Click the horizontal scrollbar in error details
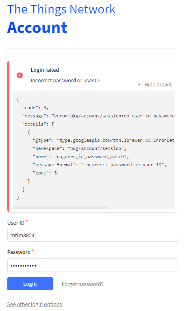 pos(60,207)
